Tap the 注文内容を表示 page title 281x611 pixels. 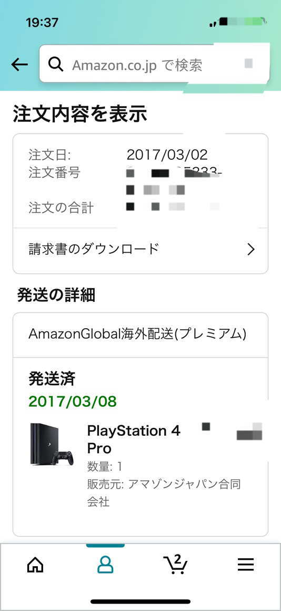pyautogui.click(x=80, y=113)
